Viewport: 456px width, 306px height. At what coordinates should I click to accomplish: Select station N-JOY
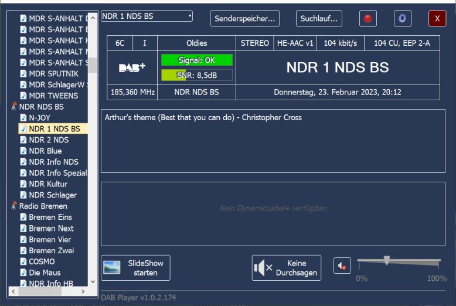point(39,118)
